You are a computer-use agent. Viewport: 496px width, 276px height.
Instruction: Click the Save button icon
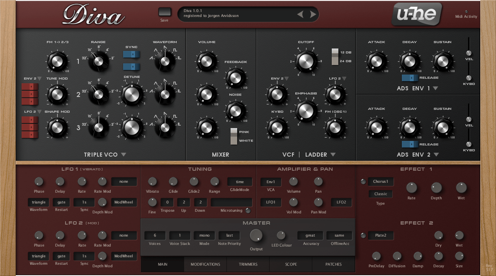pyautogui.click(x=164, y=12)
